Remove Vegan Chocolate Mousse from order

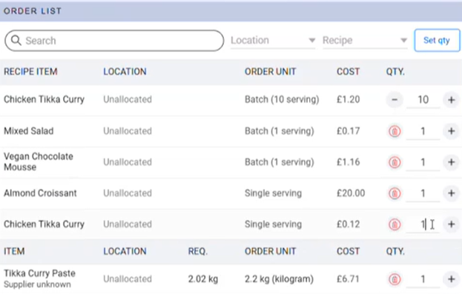tap(395, 162)
